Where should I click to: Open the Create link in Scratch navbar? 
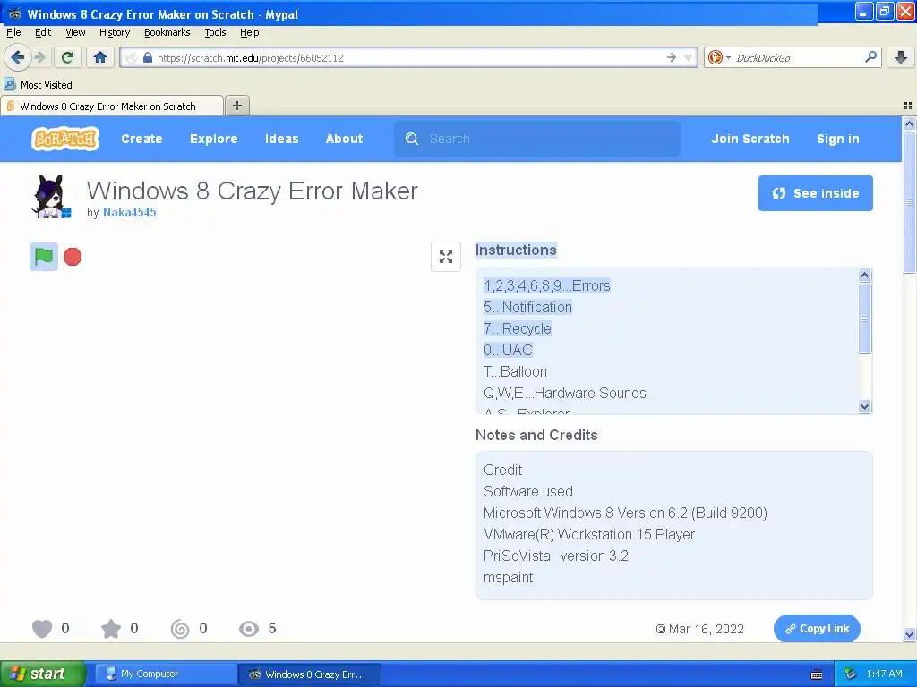pos(141,139)
